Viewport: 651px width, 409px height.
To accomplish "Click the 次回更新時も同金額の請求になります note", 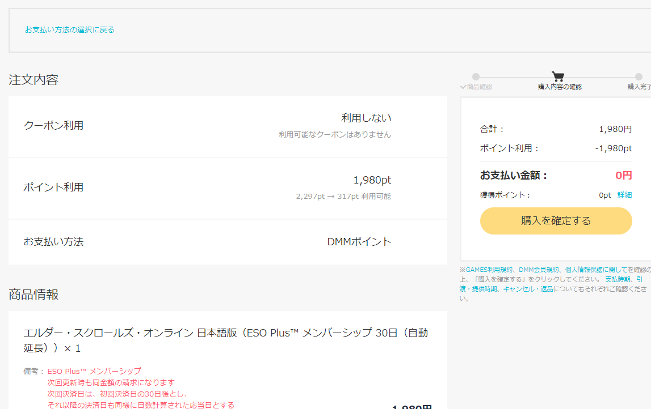I will [x=111, y=382].
